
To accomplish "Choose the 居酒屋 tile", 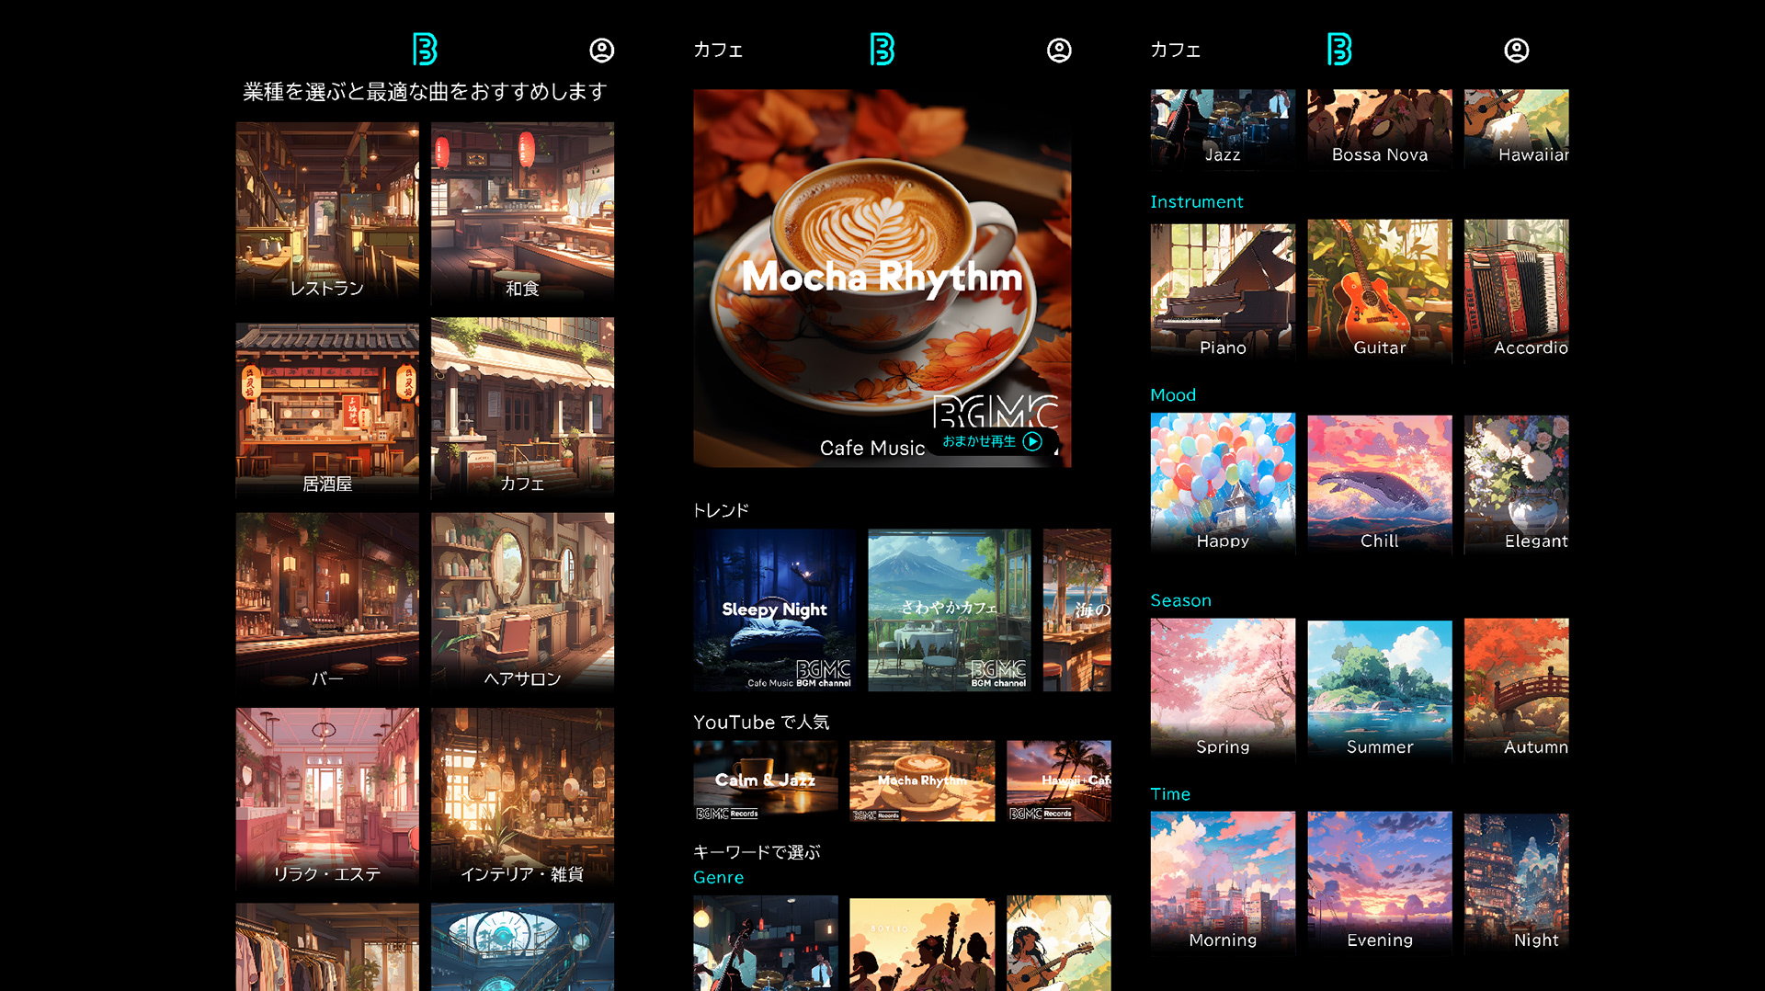I will coord(327,408).
